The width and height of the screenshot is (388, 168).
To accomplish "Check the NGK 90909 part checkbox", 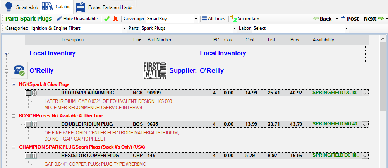I will tap(28, 93).
